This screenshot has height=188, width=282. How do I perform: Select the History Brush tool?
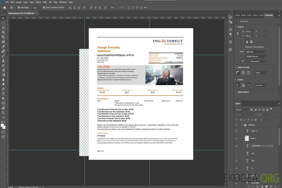coord(3,66)
